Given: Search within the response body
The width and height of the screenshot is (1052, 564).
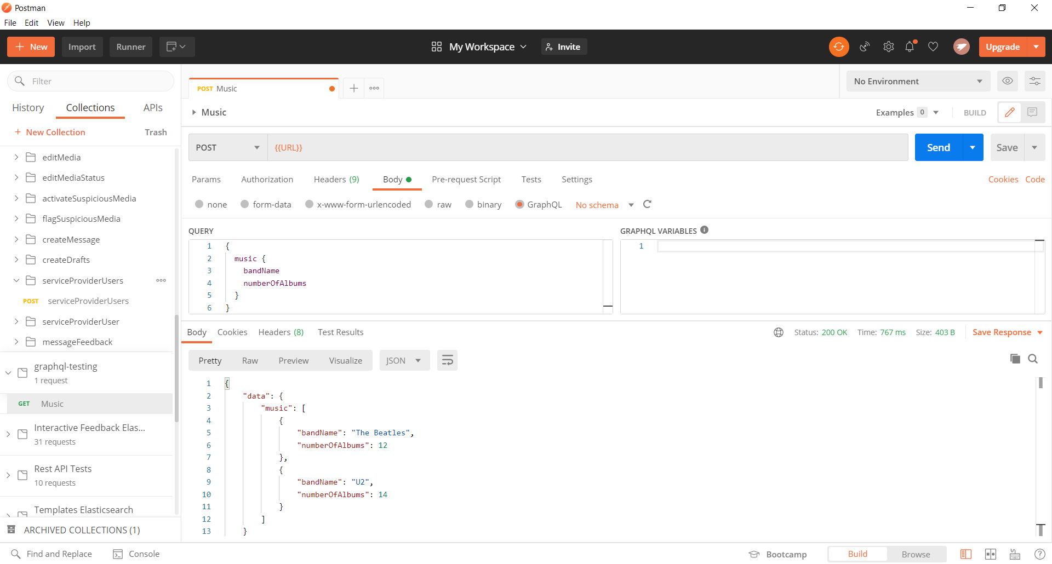Looking at the screenshot, I should pyautogui.click(x=1033, y=359).
